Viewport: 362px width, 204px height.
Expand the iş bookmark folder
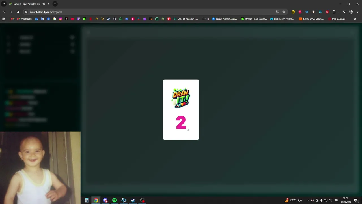pyautogui.click(x=206, y=19)
